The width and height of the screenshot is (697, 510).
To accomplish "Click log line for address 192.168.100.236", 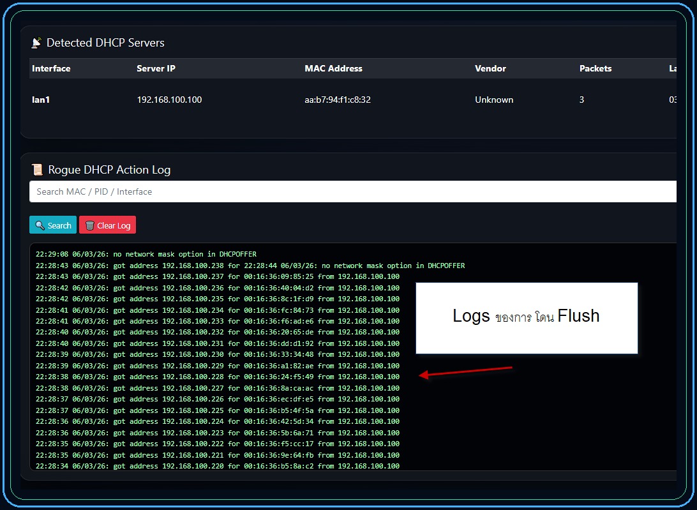I will pos(218,288).
